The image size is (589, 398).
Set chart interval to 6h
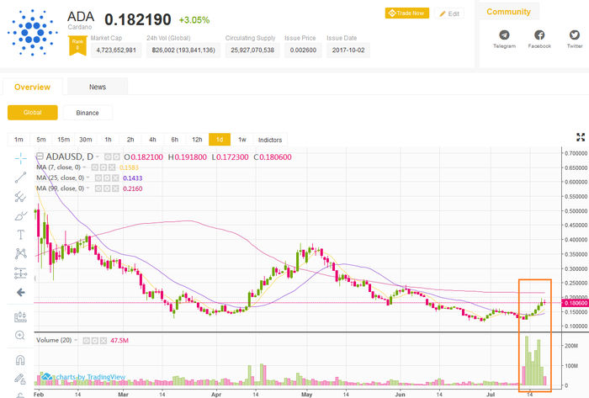tap(175, 140)
